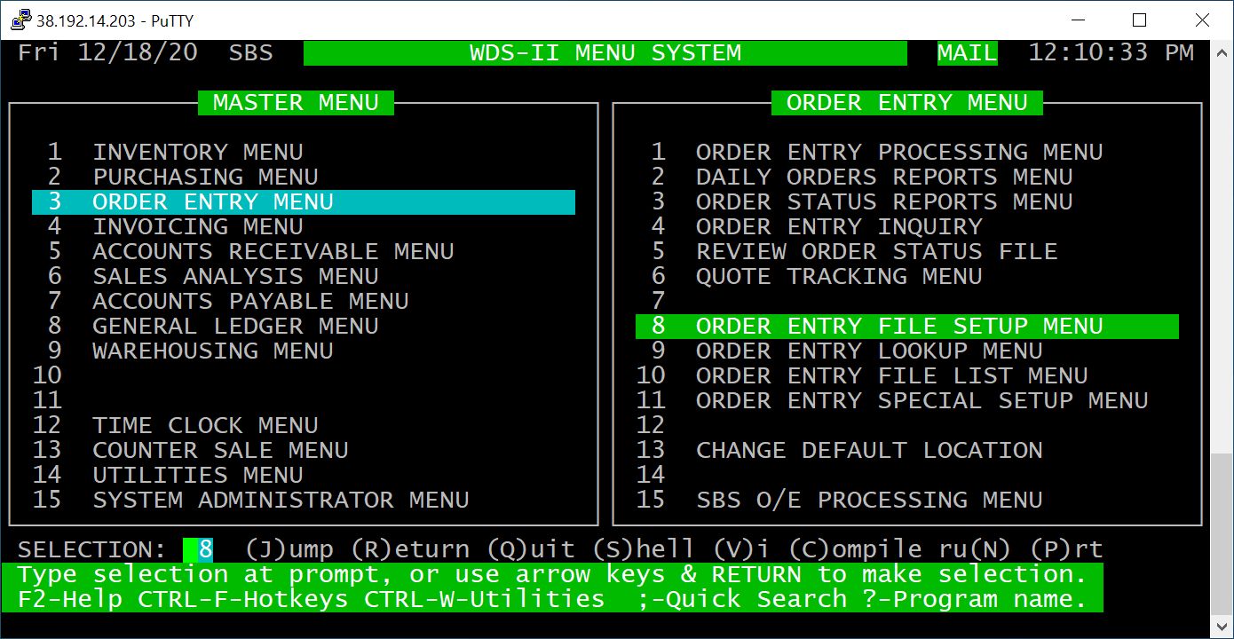Open QUOTE TRACKING MENU
Image resolution: width=1234 pixels, height=639 pixels.
(839, 276)
